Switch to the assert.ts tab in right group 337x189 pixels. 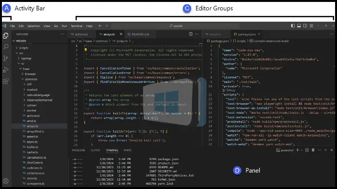coord(215,34)
